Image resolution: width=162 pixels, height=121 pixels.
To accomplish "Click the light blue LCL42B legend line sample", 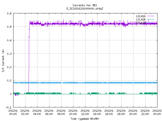I will [x=151, y=22].
